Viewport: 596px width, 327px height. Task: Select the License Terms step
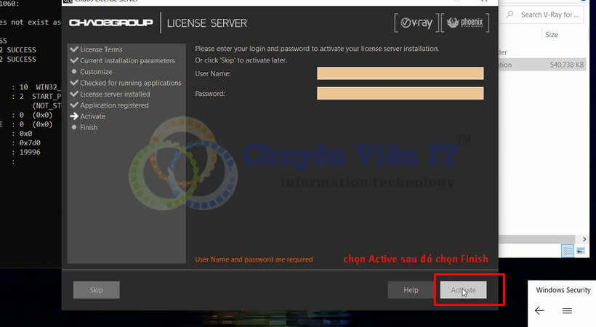click(101, 49)
